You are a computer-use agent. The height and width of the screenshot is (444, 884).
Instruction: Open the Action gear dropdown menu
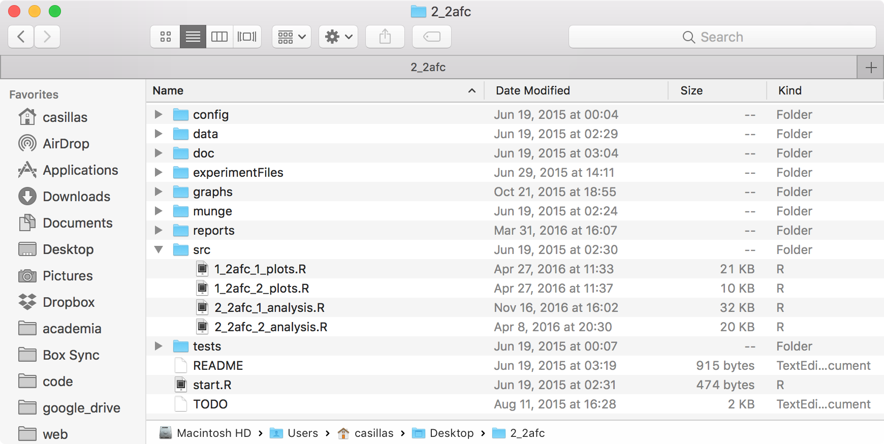[338, 37]
